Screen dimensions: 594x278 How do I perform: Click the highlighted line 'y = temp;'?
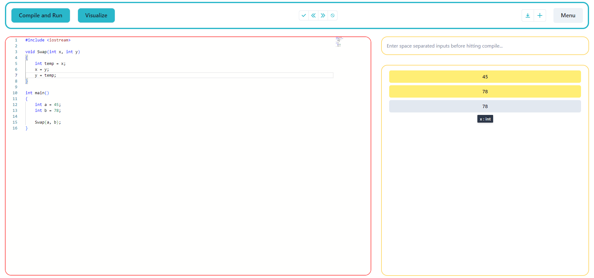click(x=45, y=75)
